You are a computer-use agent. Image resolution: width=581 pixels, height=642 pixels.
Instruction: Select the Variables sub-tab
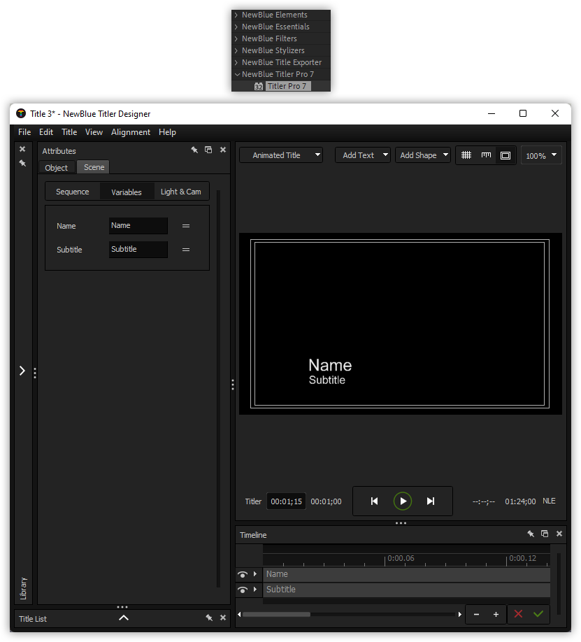click(x=127, y=192)
